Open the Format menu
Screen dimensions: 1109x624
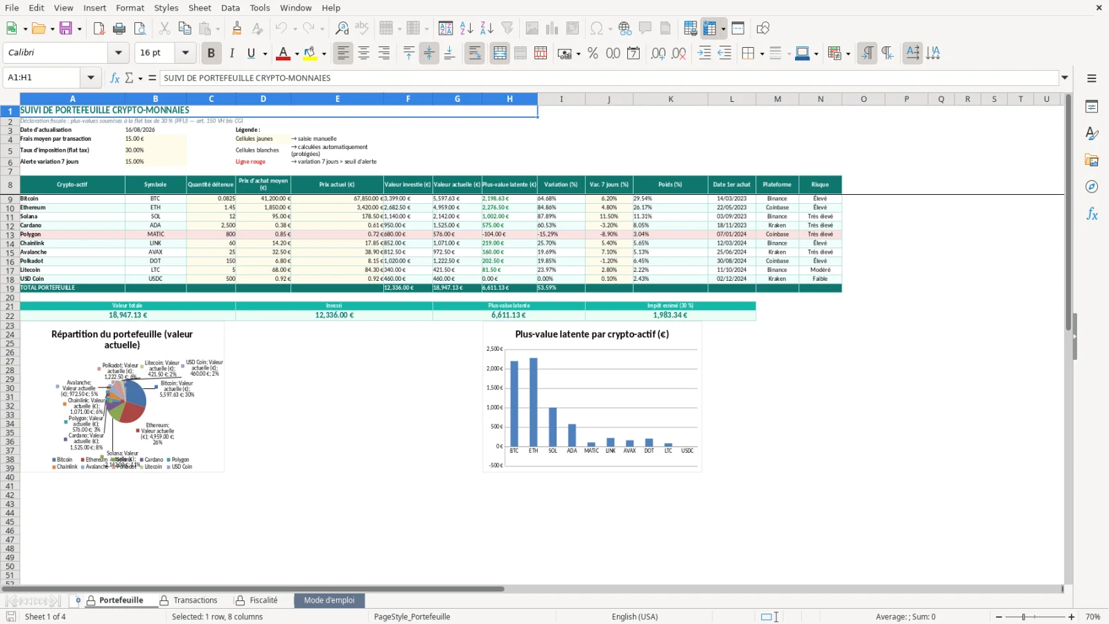(130, 8)
